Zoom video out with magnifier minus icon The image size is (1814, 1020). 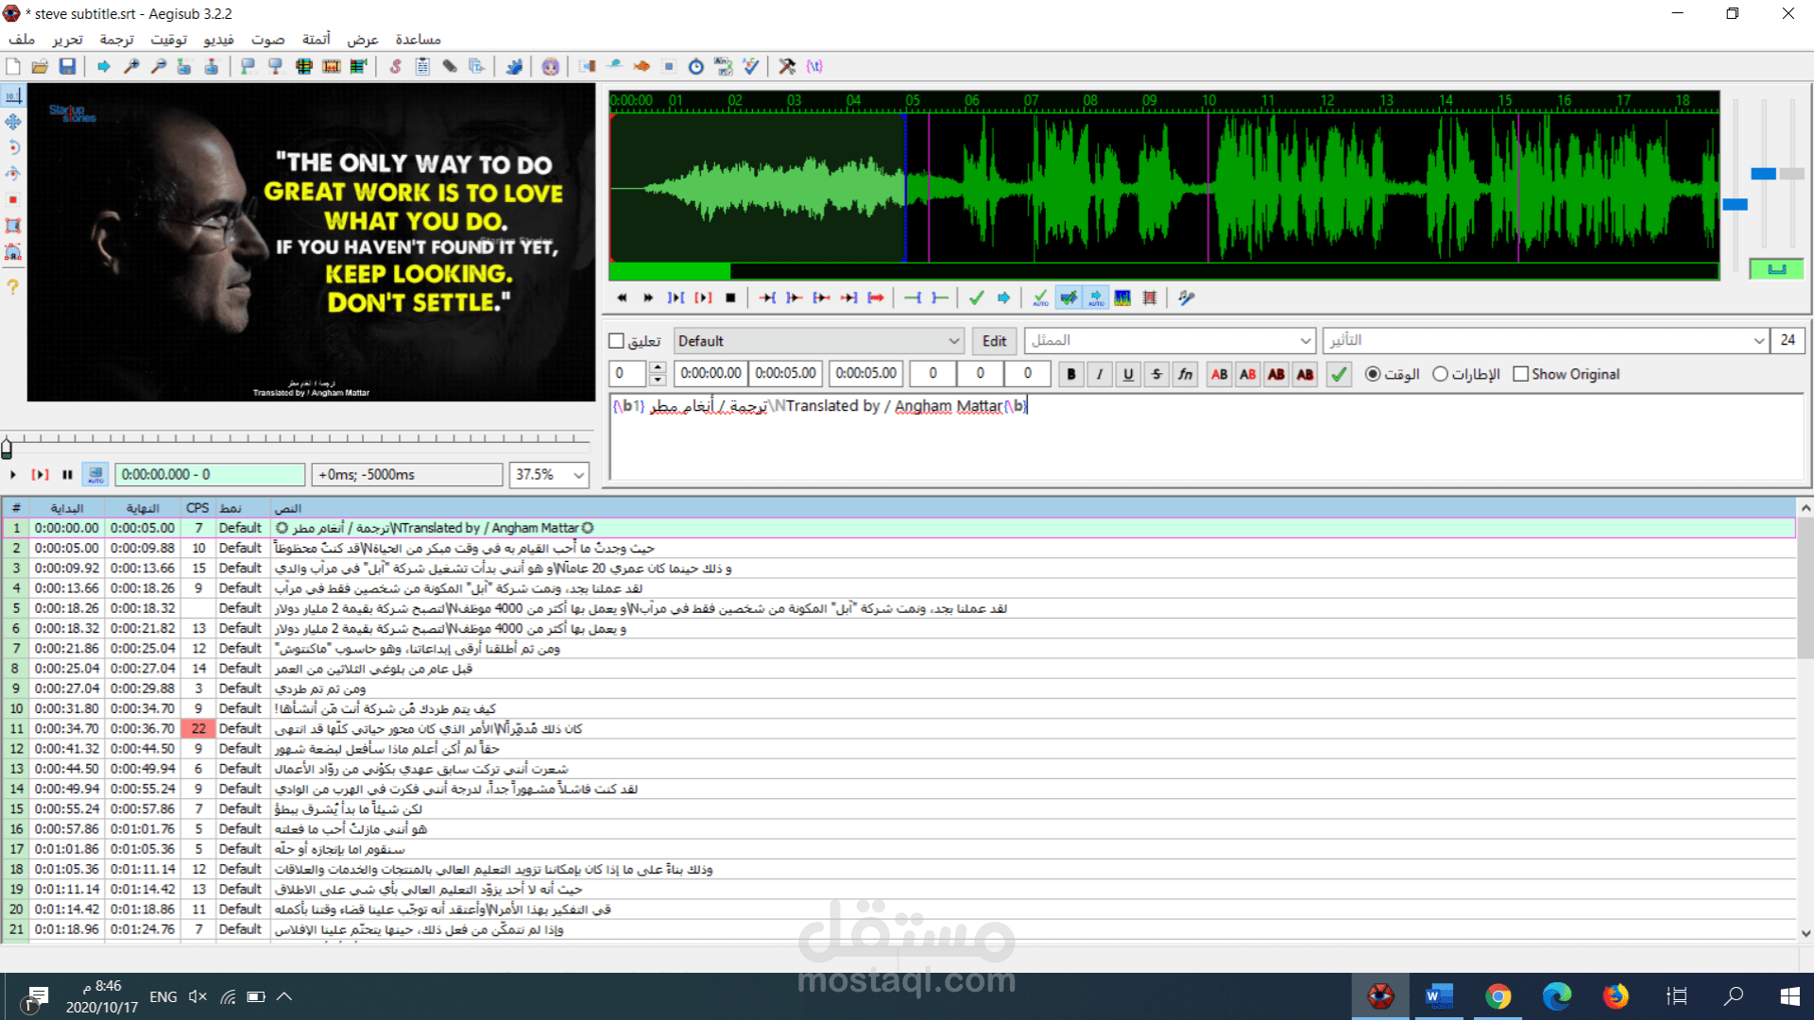click(x=159, y=66)
